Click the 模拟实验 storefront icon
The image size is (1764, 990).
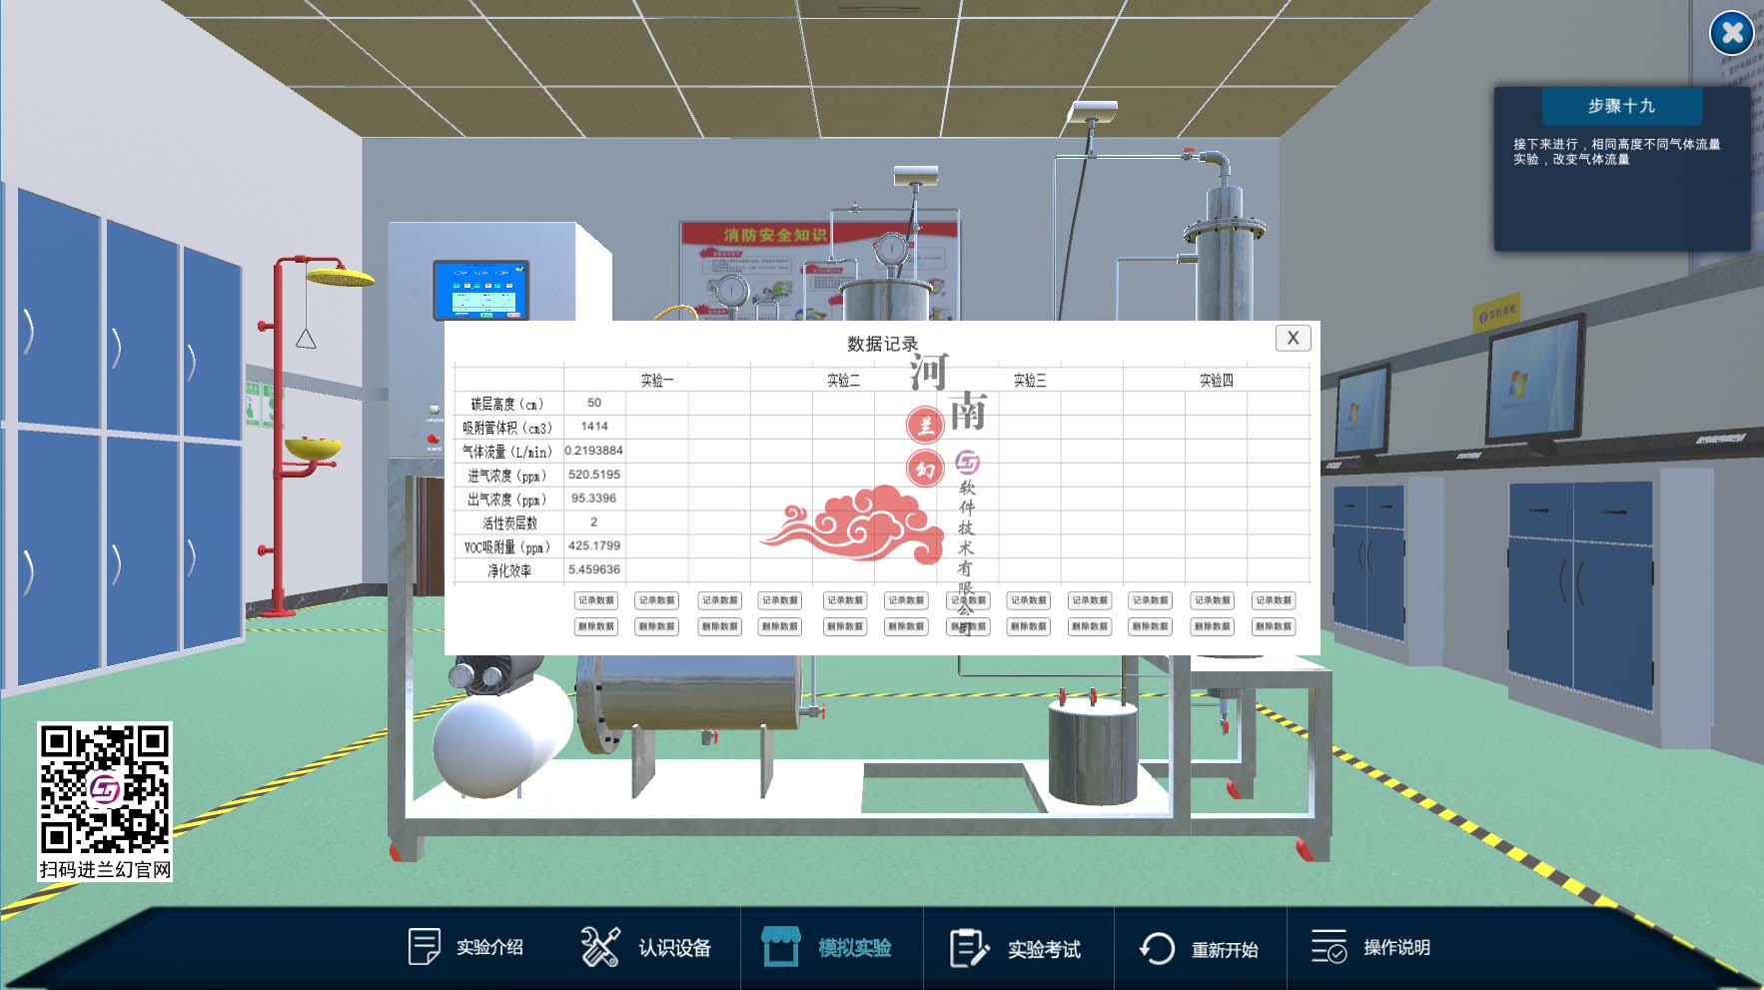click(780, 946)
